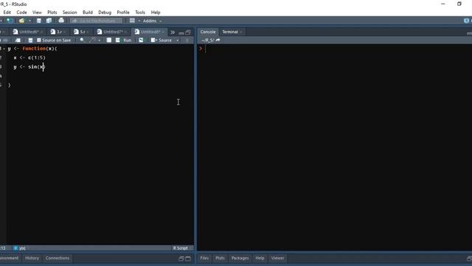
Task: Open the workspace panes layout icon
Action: click(132, 21)
